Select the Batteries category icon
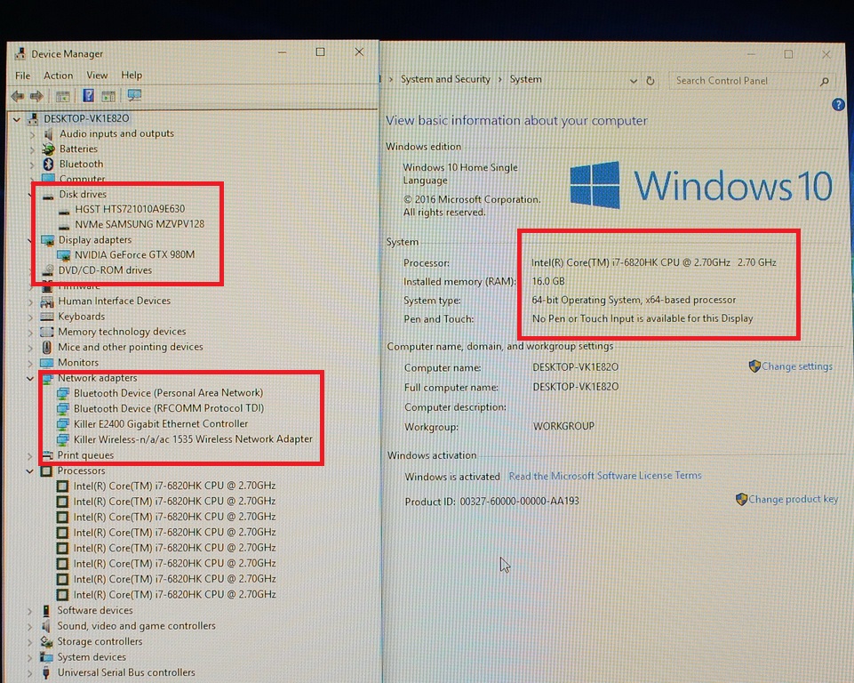This screenshot has height=683, width=854. tap(48, 149)
